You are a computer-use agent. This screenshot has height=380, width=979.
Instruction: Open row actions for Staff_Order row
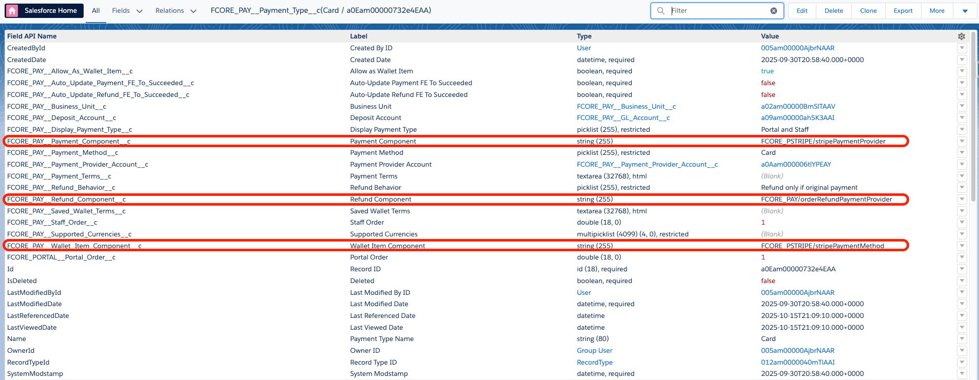962,223
